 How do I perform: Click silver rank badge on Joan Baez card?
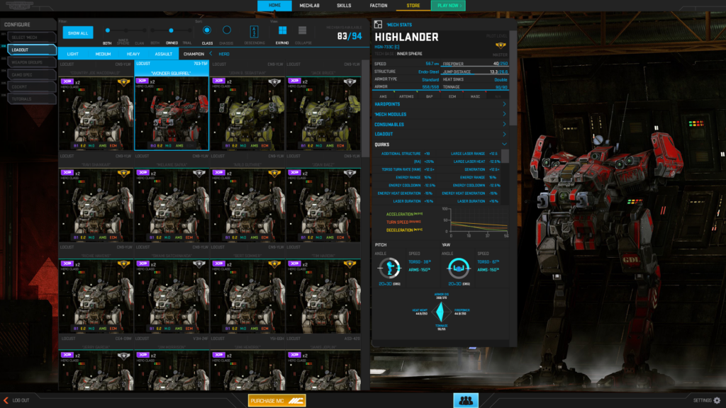[350, 174]
